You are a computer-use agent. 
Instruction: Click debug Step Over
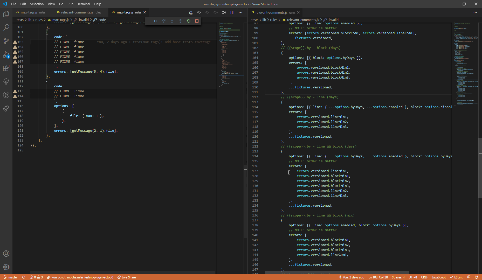pyautogui.click(x=164, y=21)
